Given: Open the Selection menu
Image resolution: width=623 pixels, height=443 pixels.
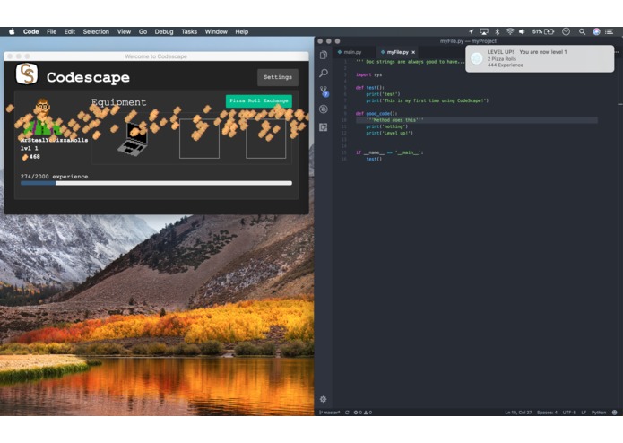Looking at the screenshot, I should click(96, 31).
